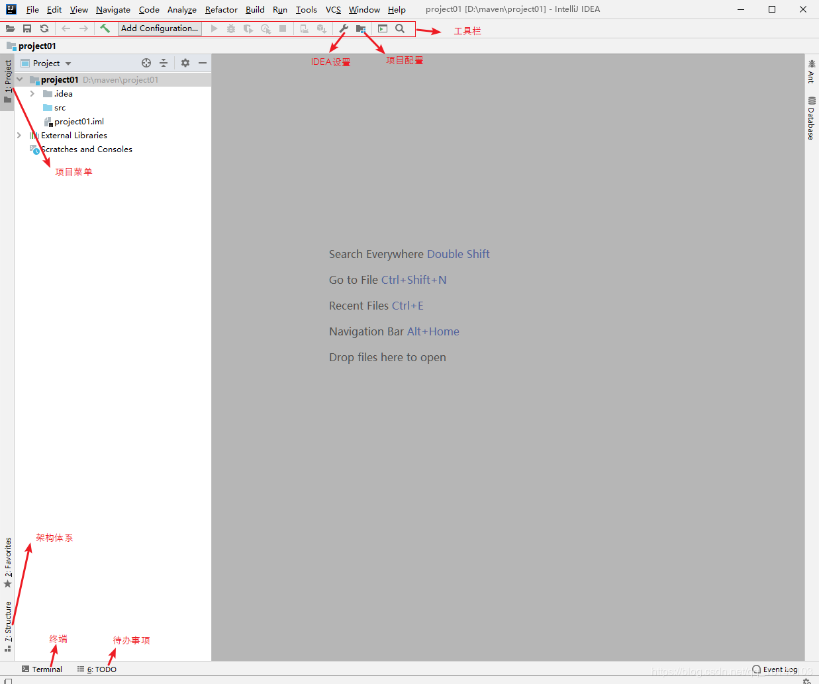
Task: Open the View menu
Action: 79,10
